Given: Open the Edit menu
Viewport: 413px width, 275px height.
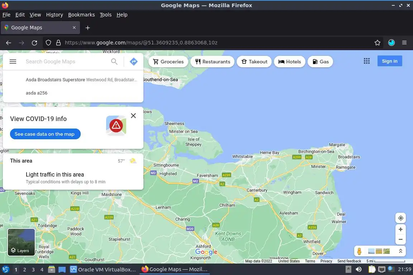Looking at the screenshot, I should (x=20, y=15).
